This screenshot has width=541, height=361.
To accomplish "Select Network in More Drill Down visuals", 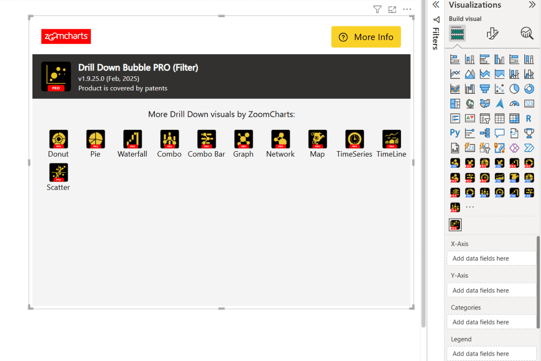I will [280, 144].
